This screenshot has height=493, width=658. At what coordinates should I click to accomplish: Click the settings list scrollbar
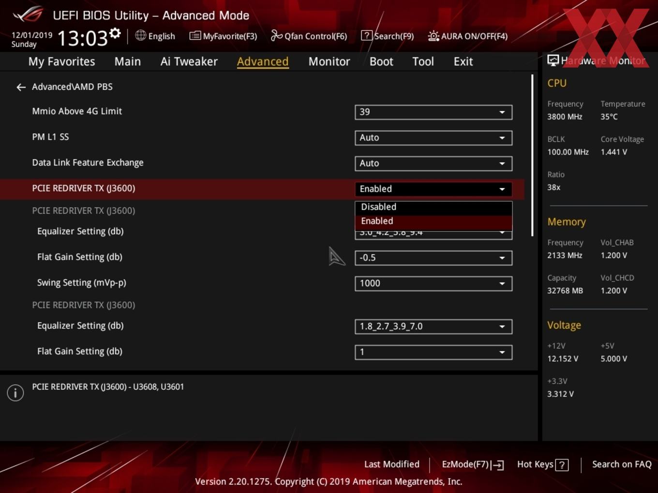coord(532,155)
